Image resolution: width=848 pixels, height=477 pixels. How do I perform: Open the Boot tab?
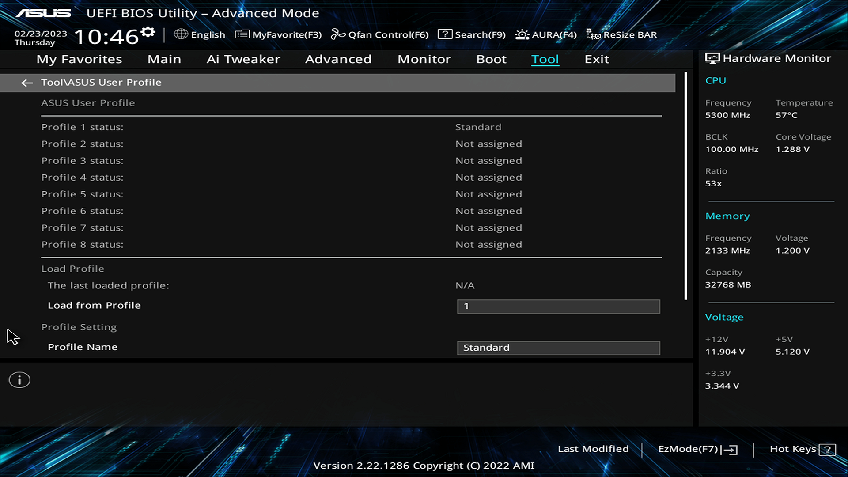click(x=491, y=59)
